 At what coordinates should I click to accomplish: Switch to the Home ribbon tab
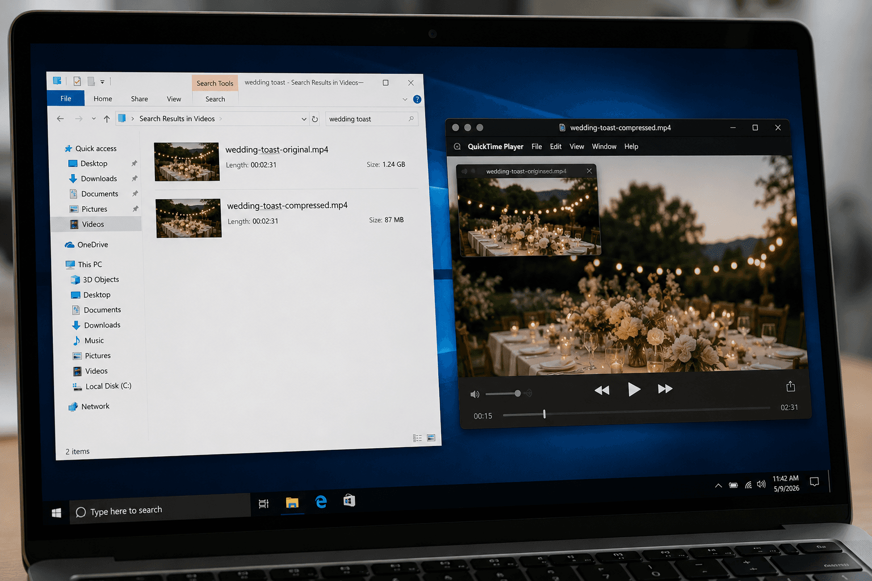pyautogui.click(x=103, y=99)
